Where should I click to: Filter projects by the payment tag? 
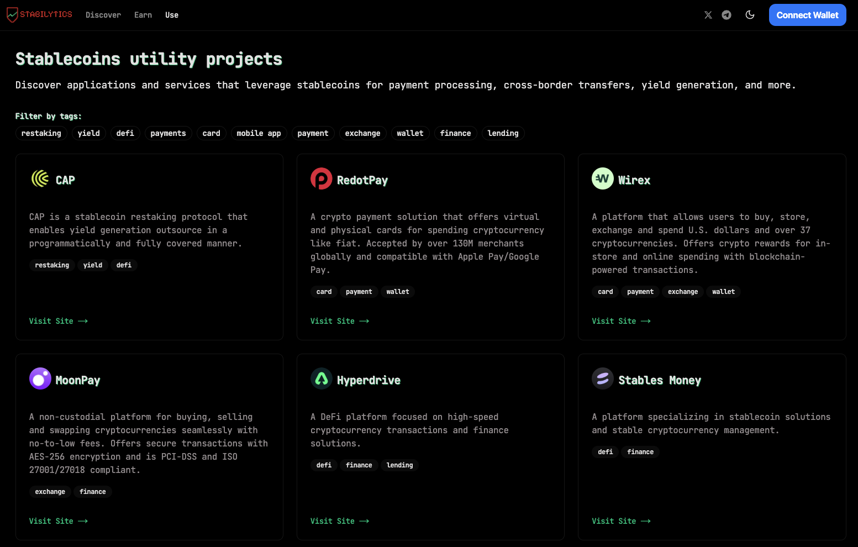[x=313, y=133]
